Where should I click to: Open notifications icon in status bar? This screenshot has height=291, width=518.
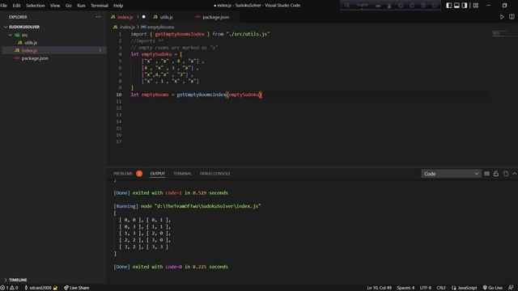[x=511, y=288]
